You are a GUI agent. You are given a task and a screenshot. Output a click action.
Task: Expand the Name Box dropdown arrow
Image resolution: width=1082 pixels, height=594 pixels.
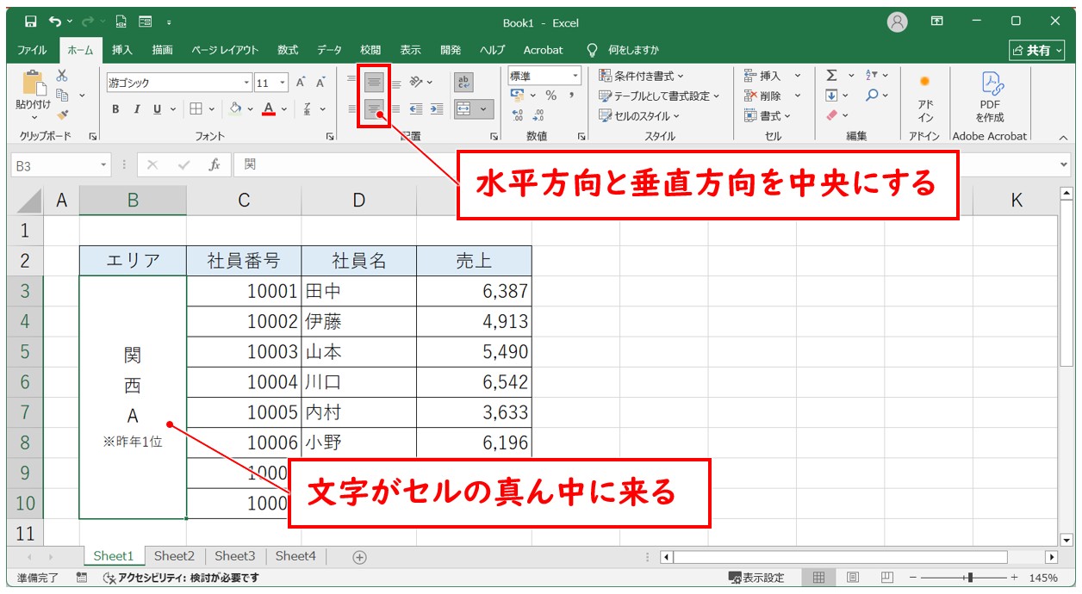[x=104, y=164]
